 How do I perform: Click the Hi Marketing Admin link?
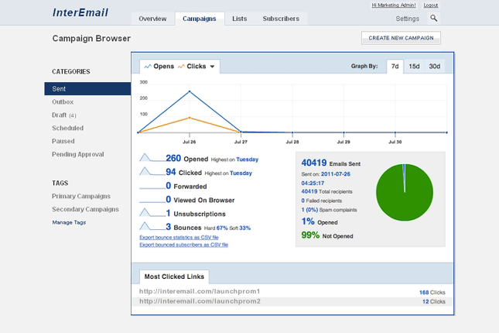tap(394, 5)
